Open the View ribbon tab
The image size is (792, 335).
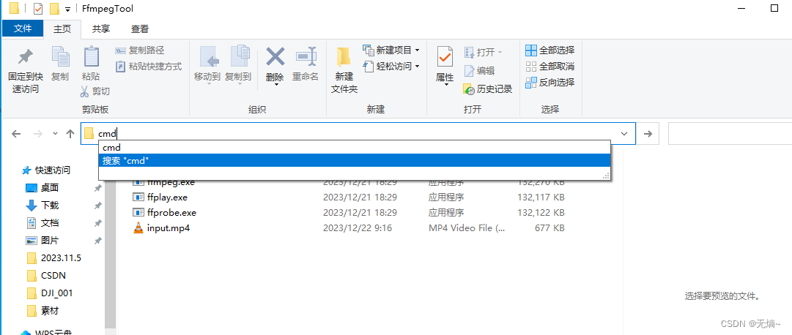pos(140,29)
